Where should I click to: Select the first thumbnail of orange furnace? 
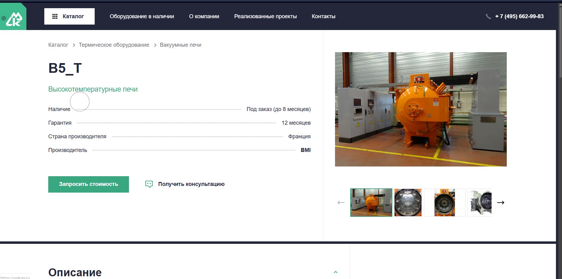pyautogui.click(x=371, y=203)
